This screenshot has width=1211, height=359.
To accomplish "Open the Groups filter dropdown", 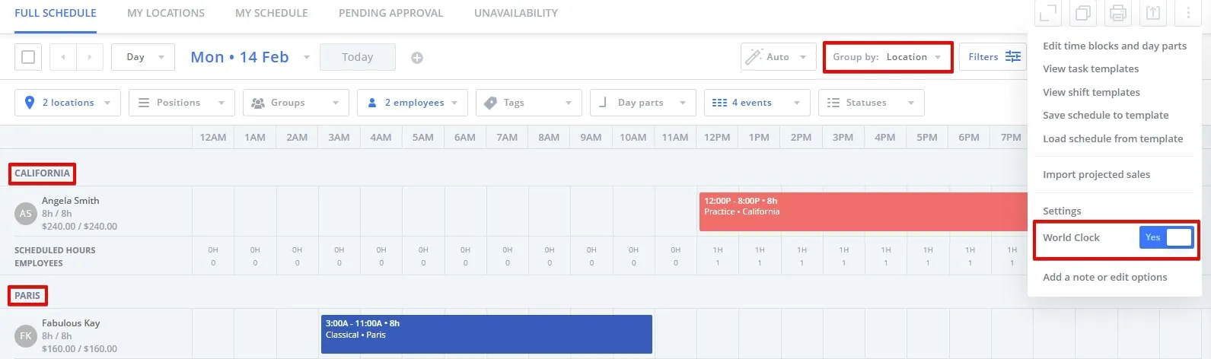I will tap(296, 103).
